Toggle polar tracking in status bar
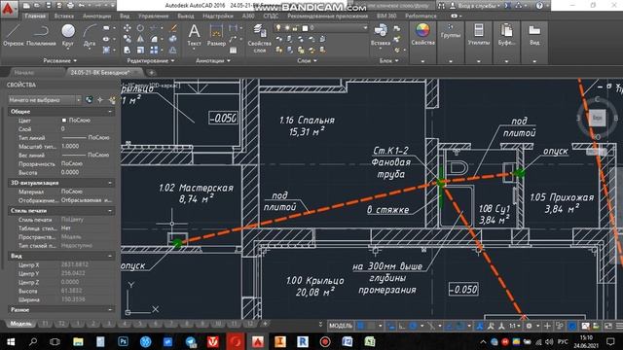Screen dimensions: 623x350 413,326
